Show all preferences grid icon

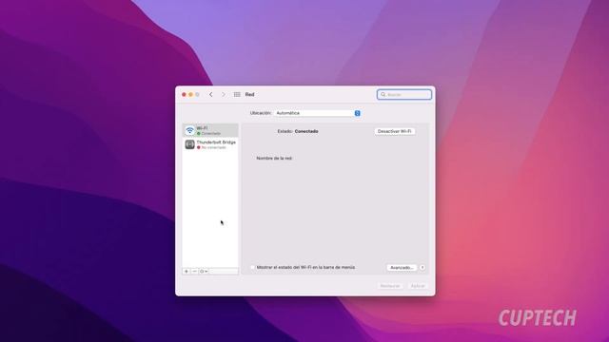pos(237,95)
